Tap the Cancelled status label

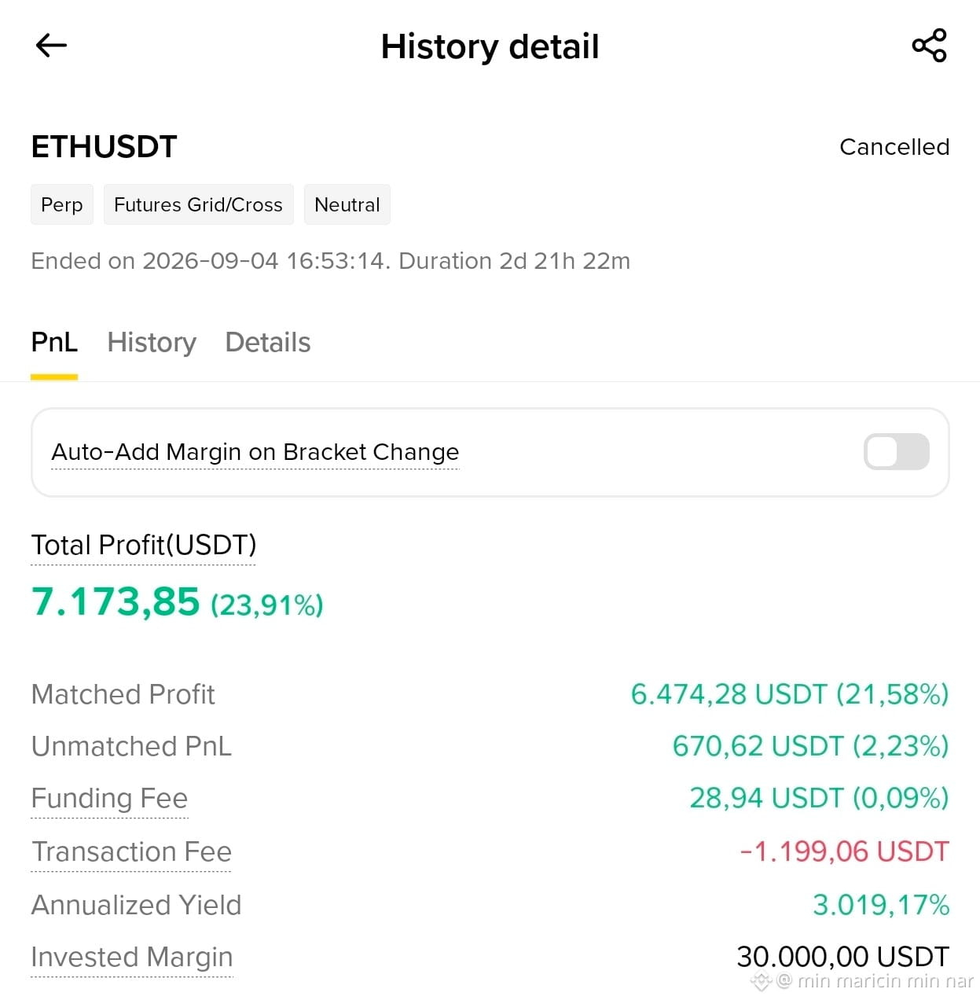[x=894, y=147]
